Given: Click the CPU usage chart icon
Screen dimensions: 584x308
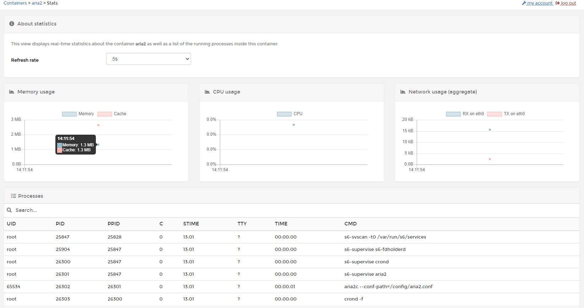Looking at the screenshot, I should (207, 92).
